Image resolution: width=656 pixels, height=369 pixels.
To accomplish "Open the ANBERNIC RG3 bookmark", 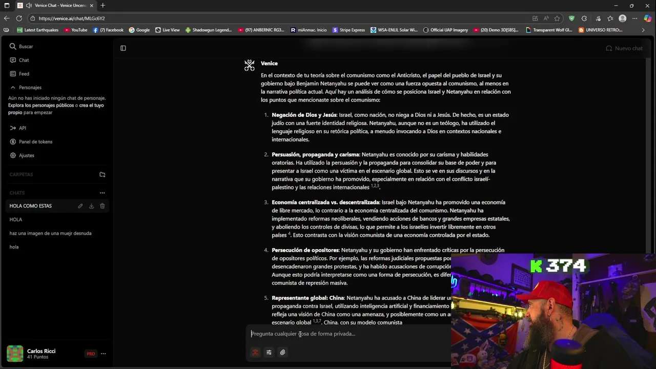I will click(x=261, y=30).
